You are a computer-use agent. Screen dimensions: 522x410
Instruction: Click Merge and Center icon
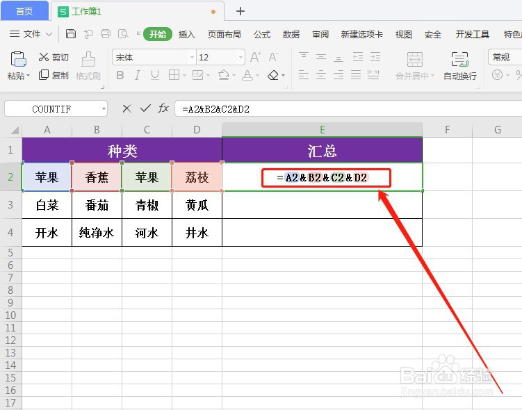[x=415, y=60]
